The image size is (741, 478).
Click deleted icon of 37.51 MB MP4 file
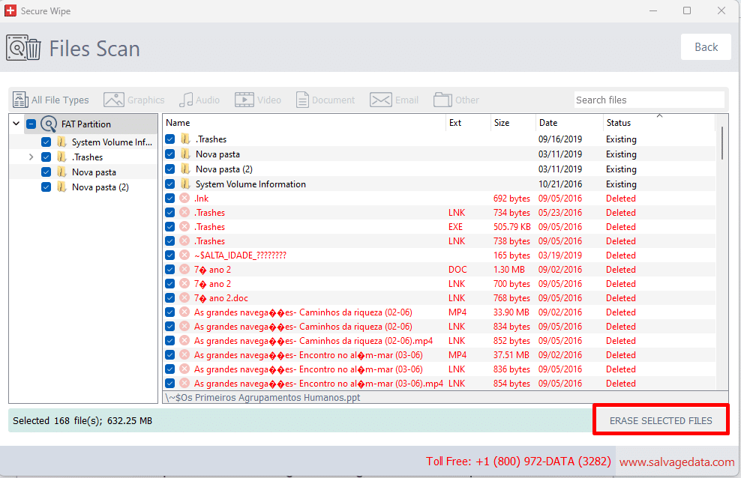click(x=184, y=355)
